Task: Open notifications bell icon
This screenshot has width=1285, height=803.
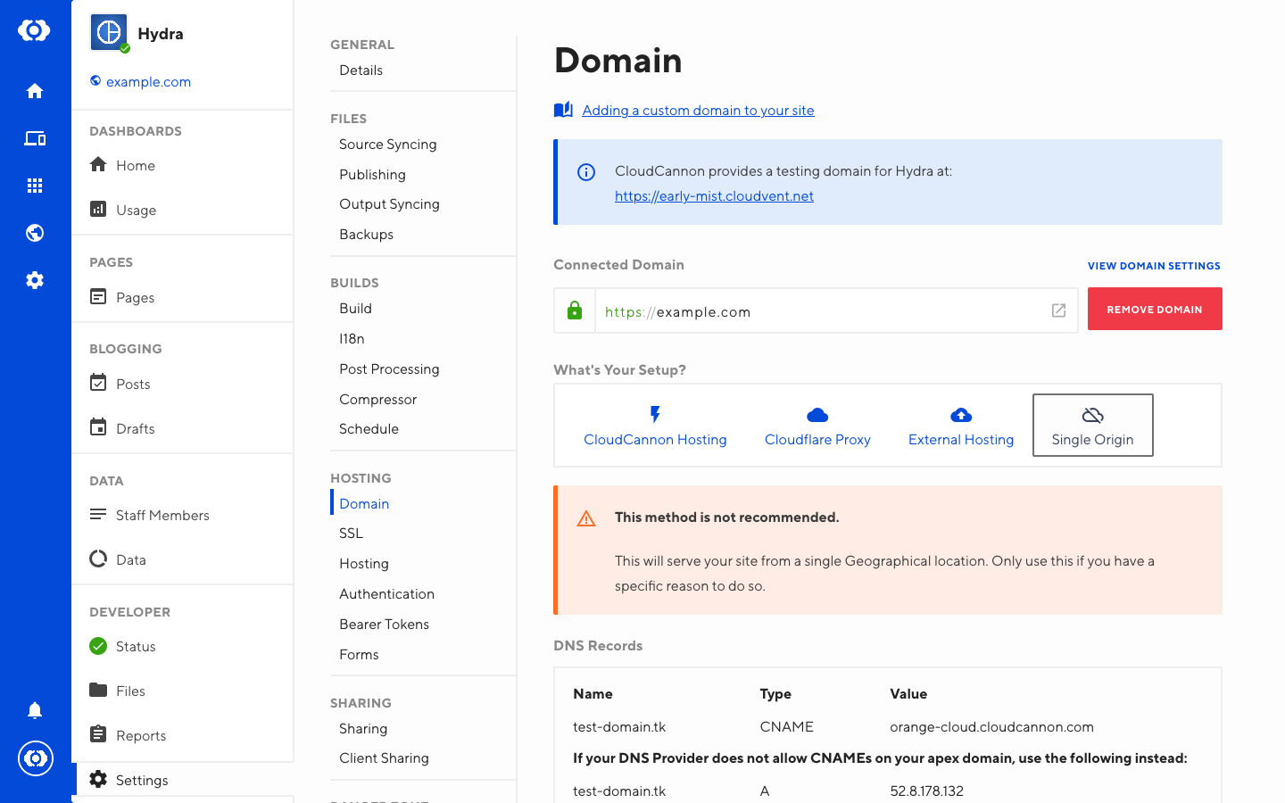Action: [35, 710]
